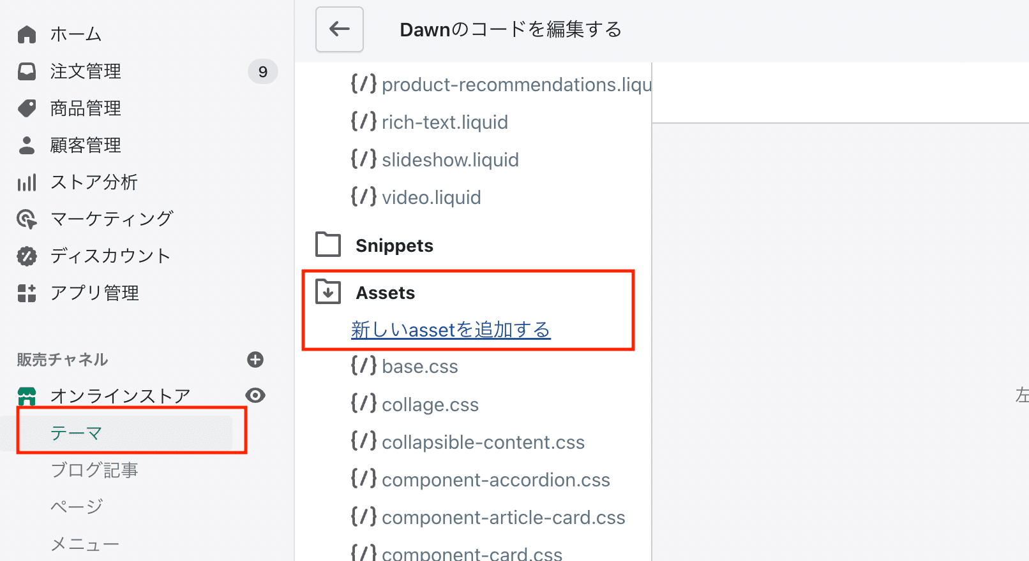Add a sales channel with plus icon
Image resolution: width=1029 pixels, height=561 pixels.
[255, 360]
